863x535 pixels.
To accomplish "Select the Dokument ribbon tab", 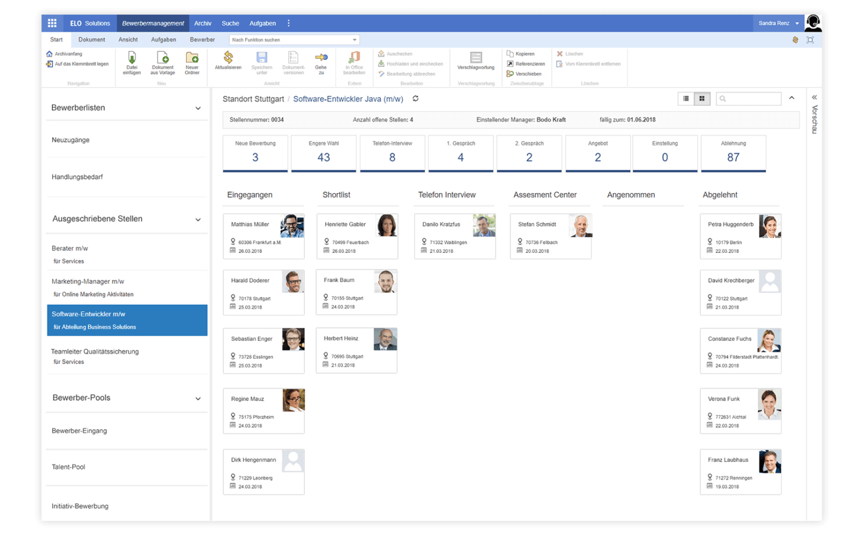I will (92, 40).
